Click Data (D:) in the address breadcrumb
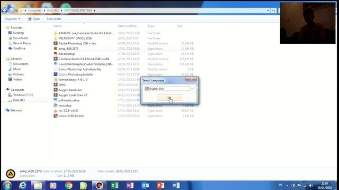This screenshot has width=339, height=190. pyautogui.click(x=53, y=11)
